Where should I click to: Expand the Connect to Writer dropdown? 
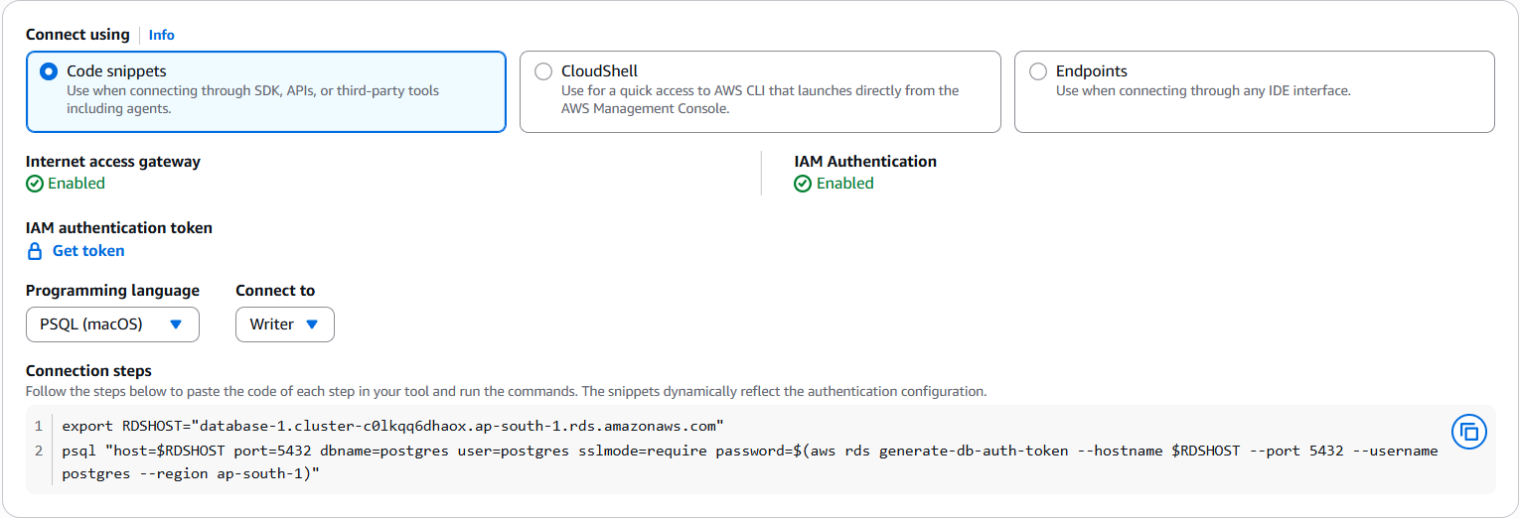tap(284, 324)
